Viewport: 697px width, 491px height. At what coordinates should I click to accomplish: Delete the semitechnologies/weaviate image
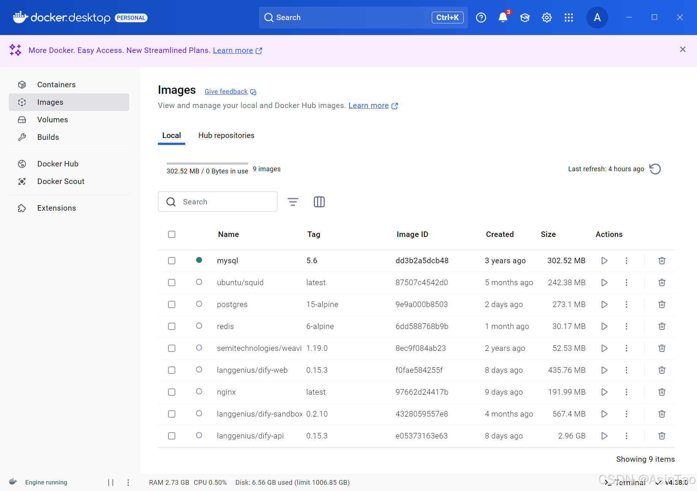click(662, 348)
